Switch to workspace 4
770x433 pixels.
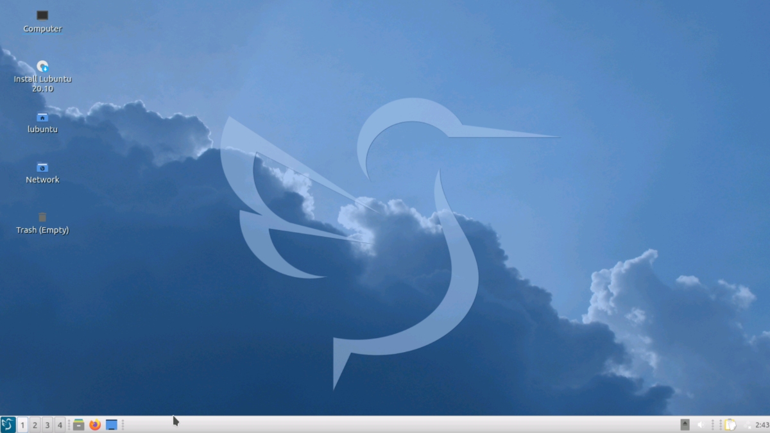point(58,425)
